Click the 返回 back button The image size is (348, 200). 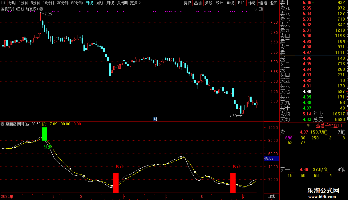274,3
